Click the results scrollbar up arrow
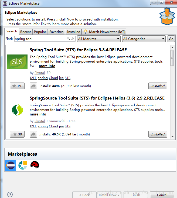This screenshot has height=198, width=177. (x=172, y=48)
